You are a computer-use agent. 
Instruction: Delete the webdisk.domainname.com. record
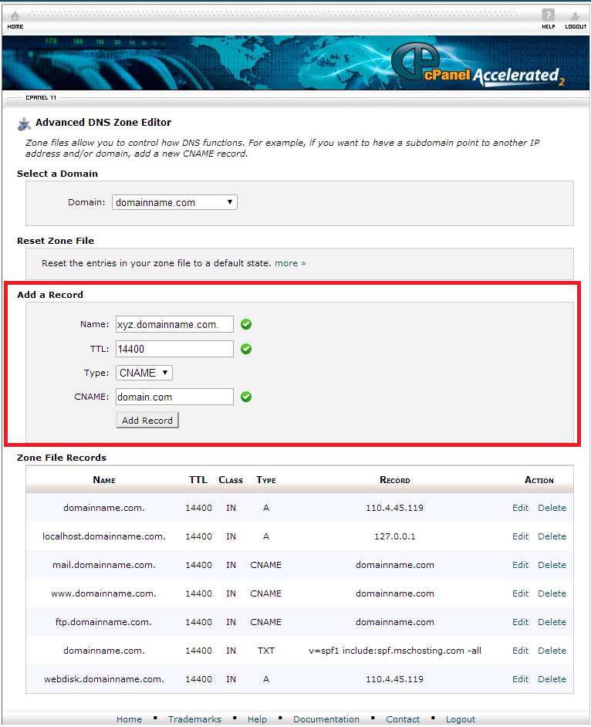pos(552,679)
